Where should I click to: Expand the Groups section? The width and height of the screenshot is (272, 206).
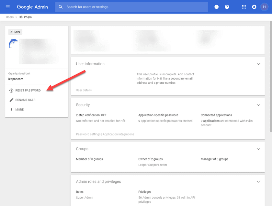(x=258, y=149)
